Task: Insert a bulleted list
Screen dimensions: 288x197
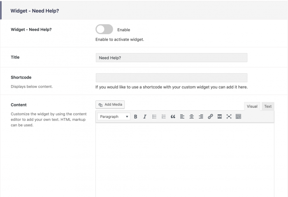Action: (154, 116)
